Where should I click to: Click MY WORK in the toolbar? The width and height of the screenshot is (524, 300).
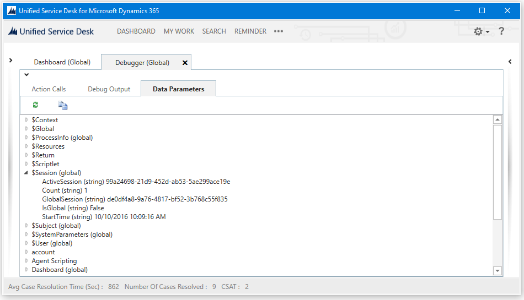point(179,31)
